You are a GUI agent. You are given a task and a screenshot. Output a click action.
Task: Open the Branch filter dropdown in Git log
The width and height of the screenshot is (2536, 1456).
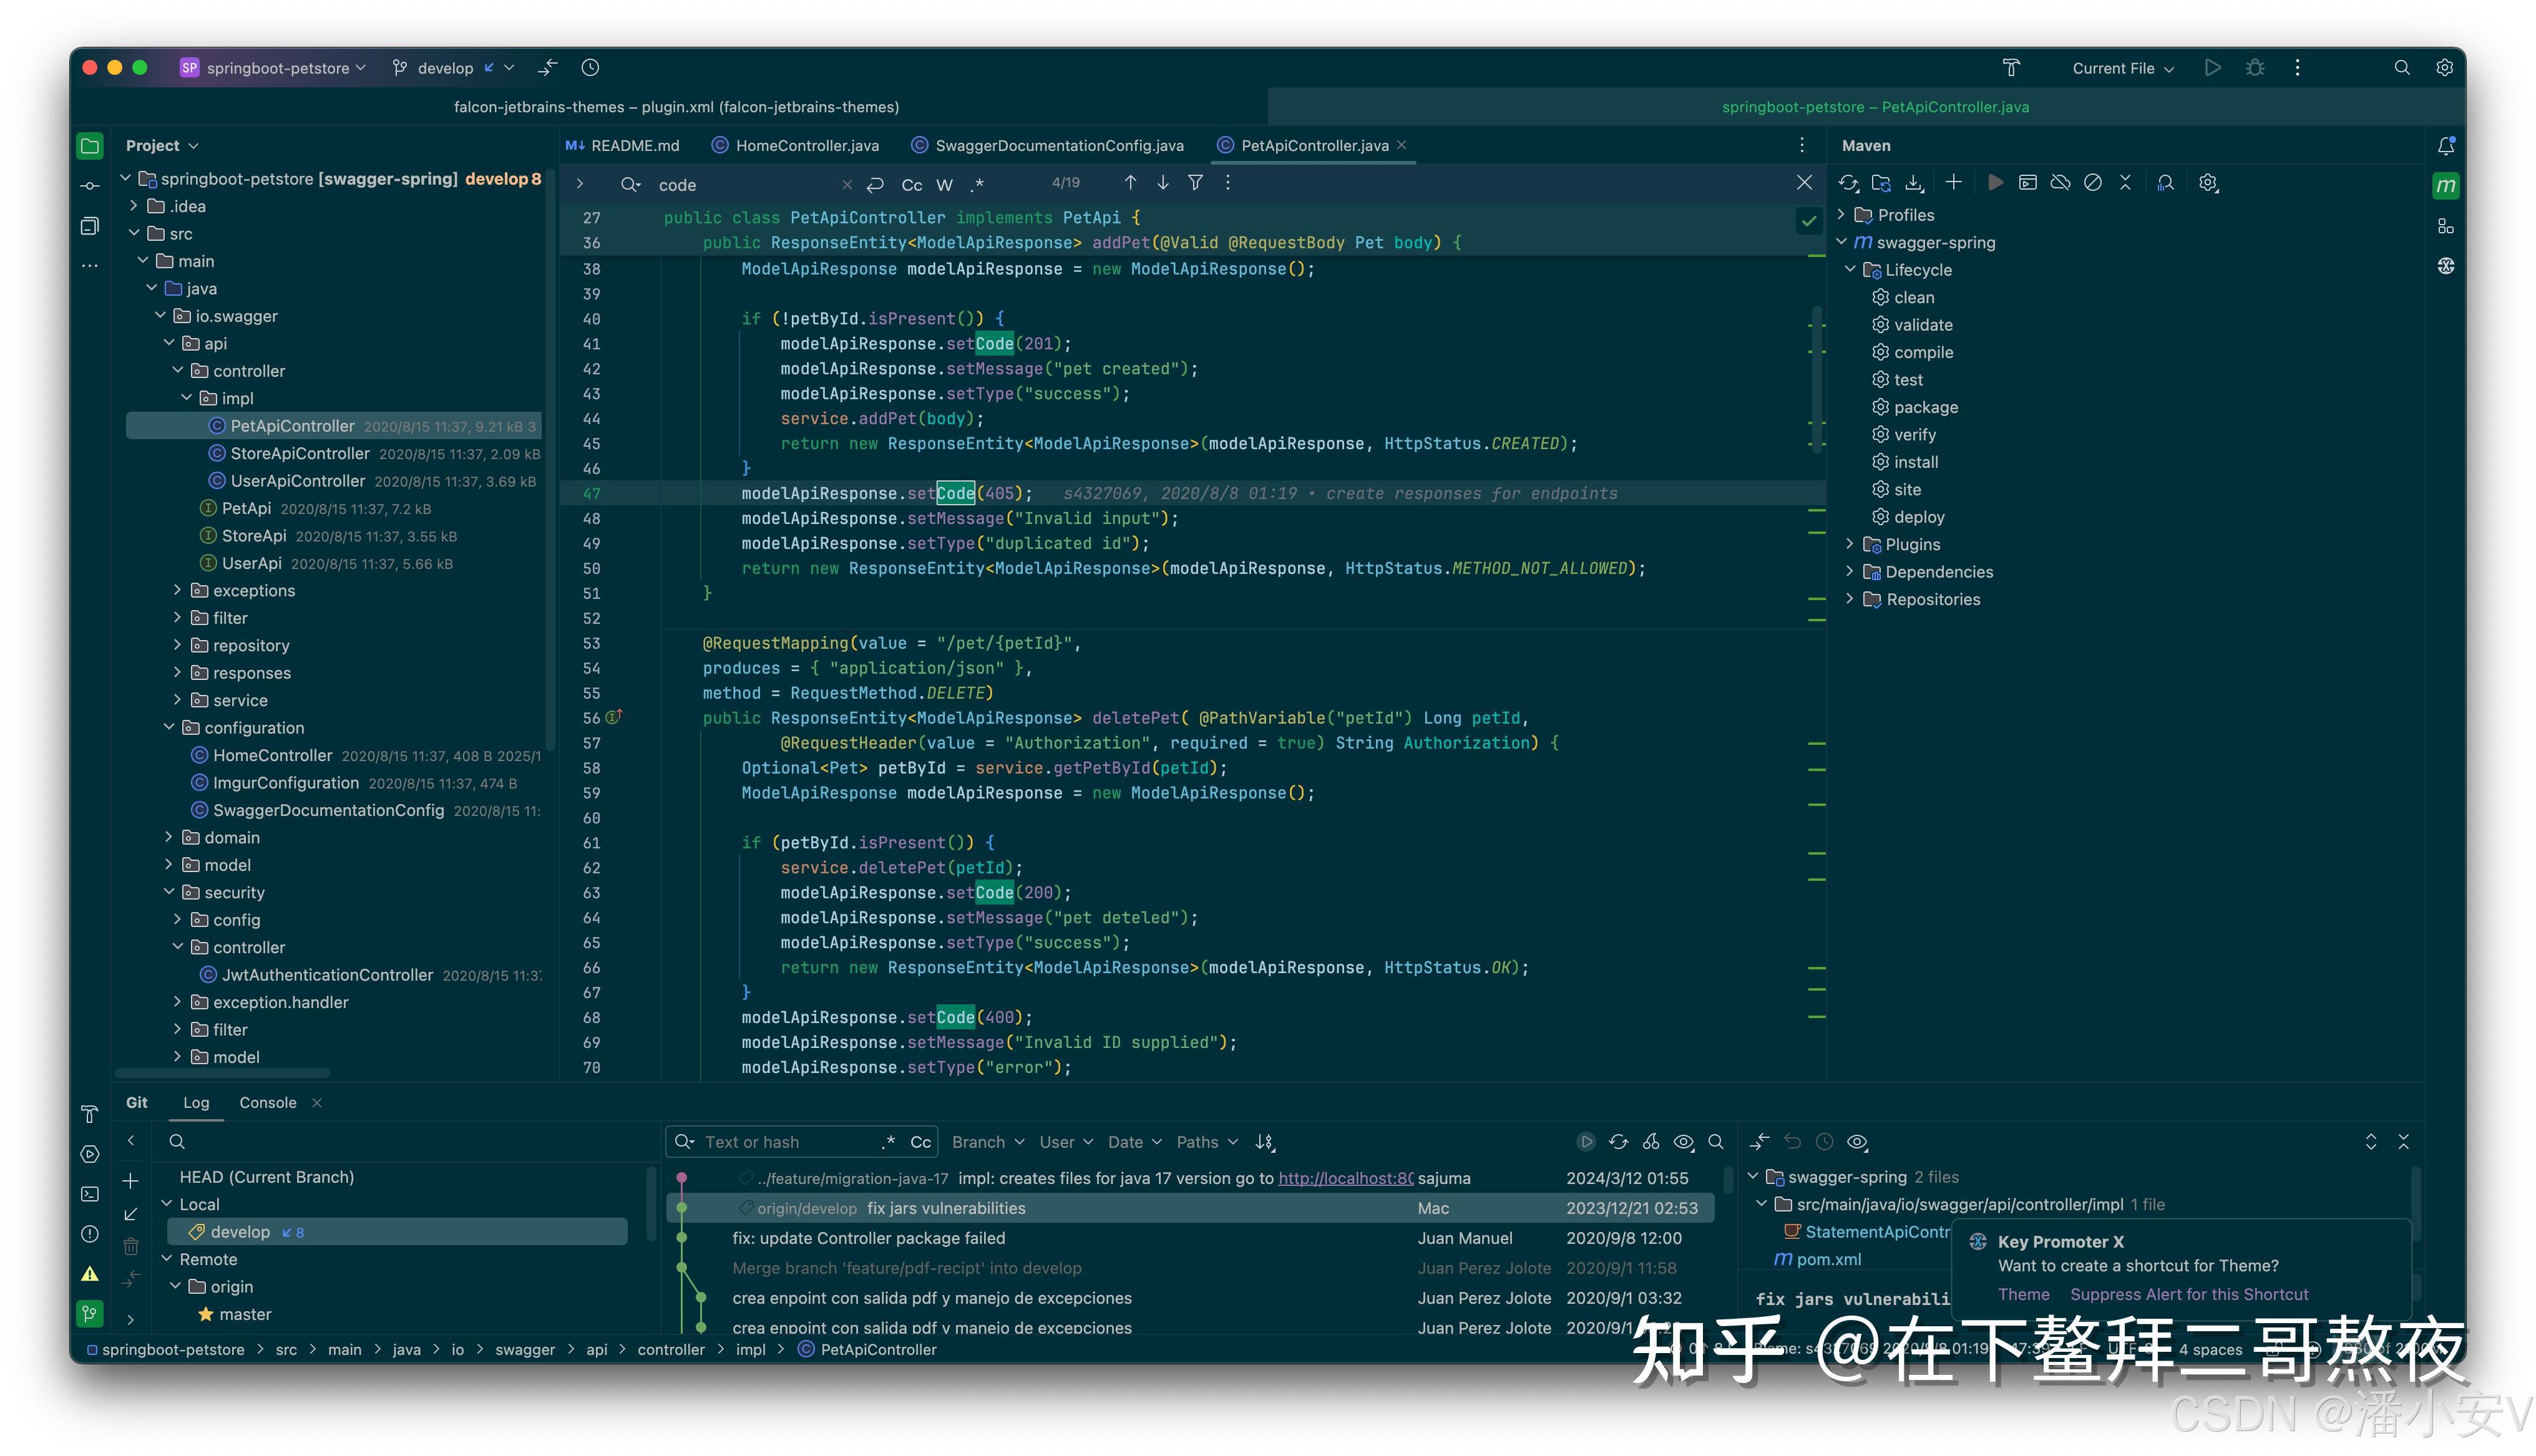[x=987, y=1142]
